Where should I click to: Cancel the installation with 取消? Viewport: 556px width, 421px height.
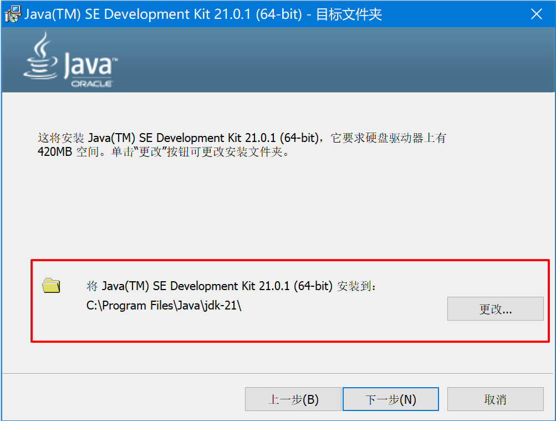click(x=495, y=399)
